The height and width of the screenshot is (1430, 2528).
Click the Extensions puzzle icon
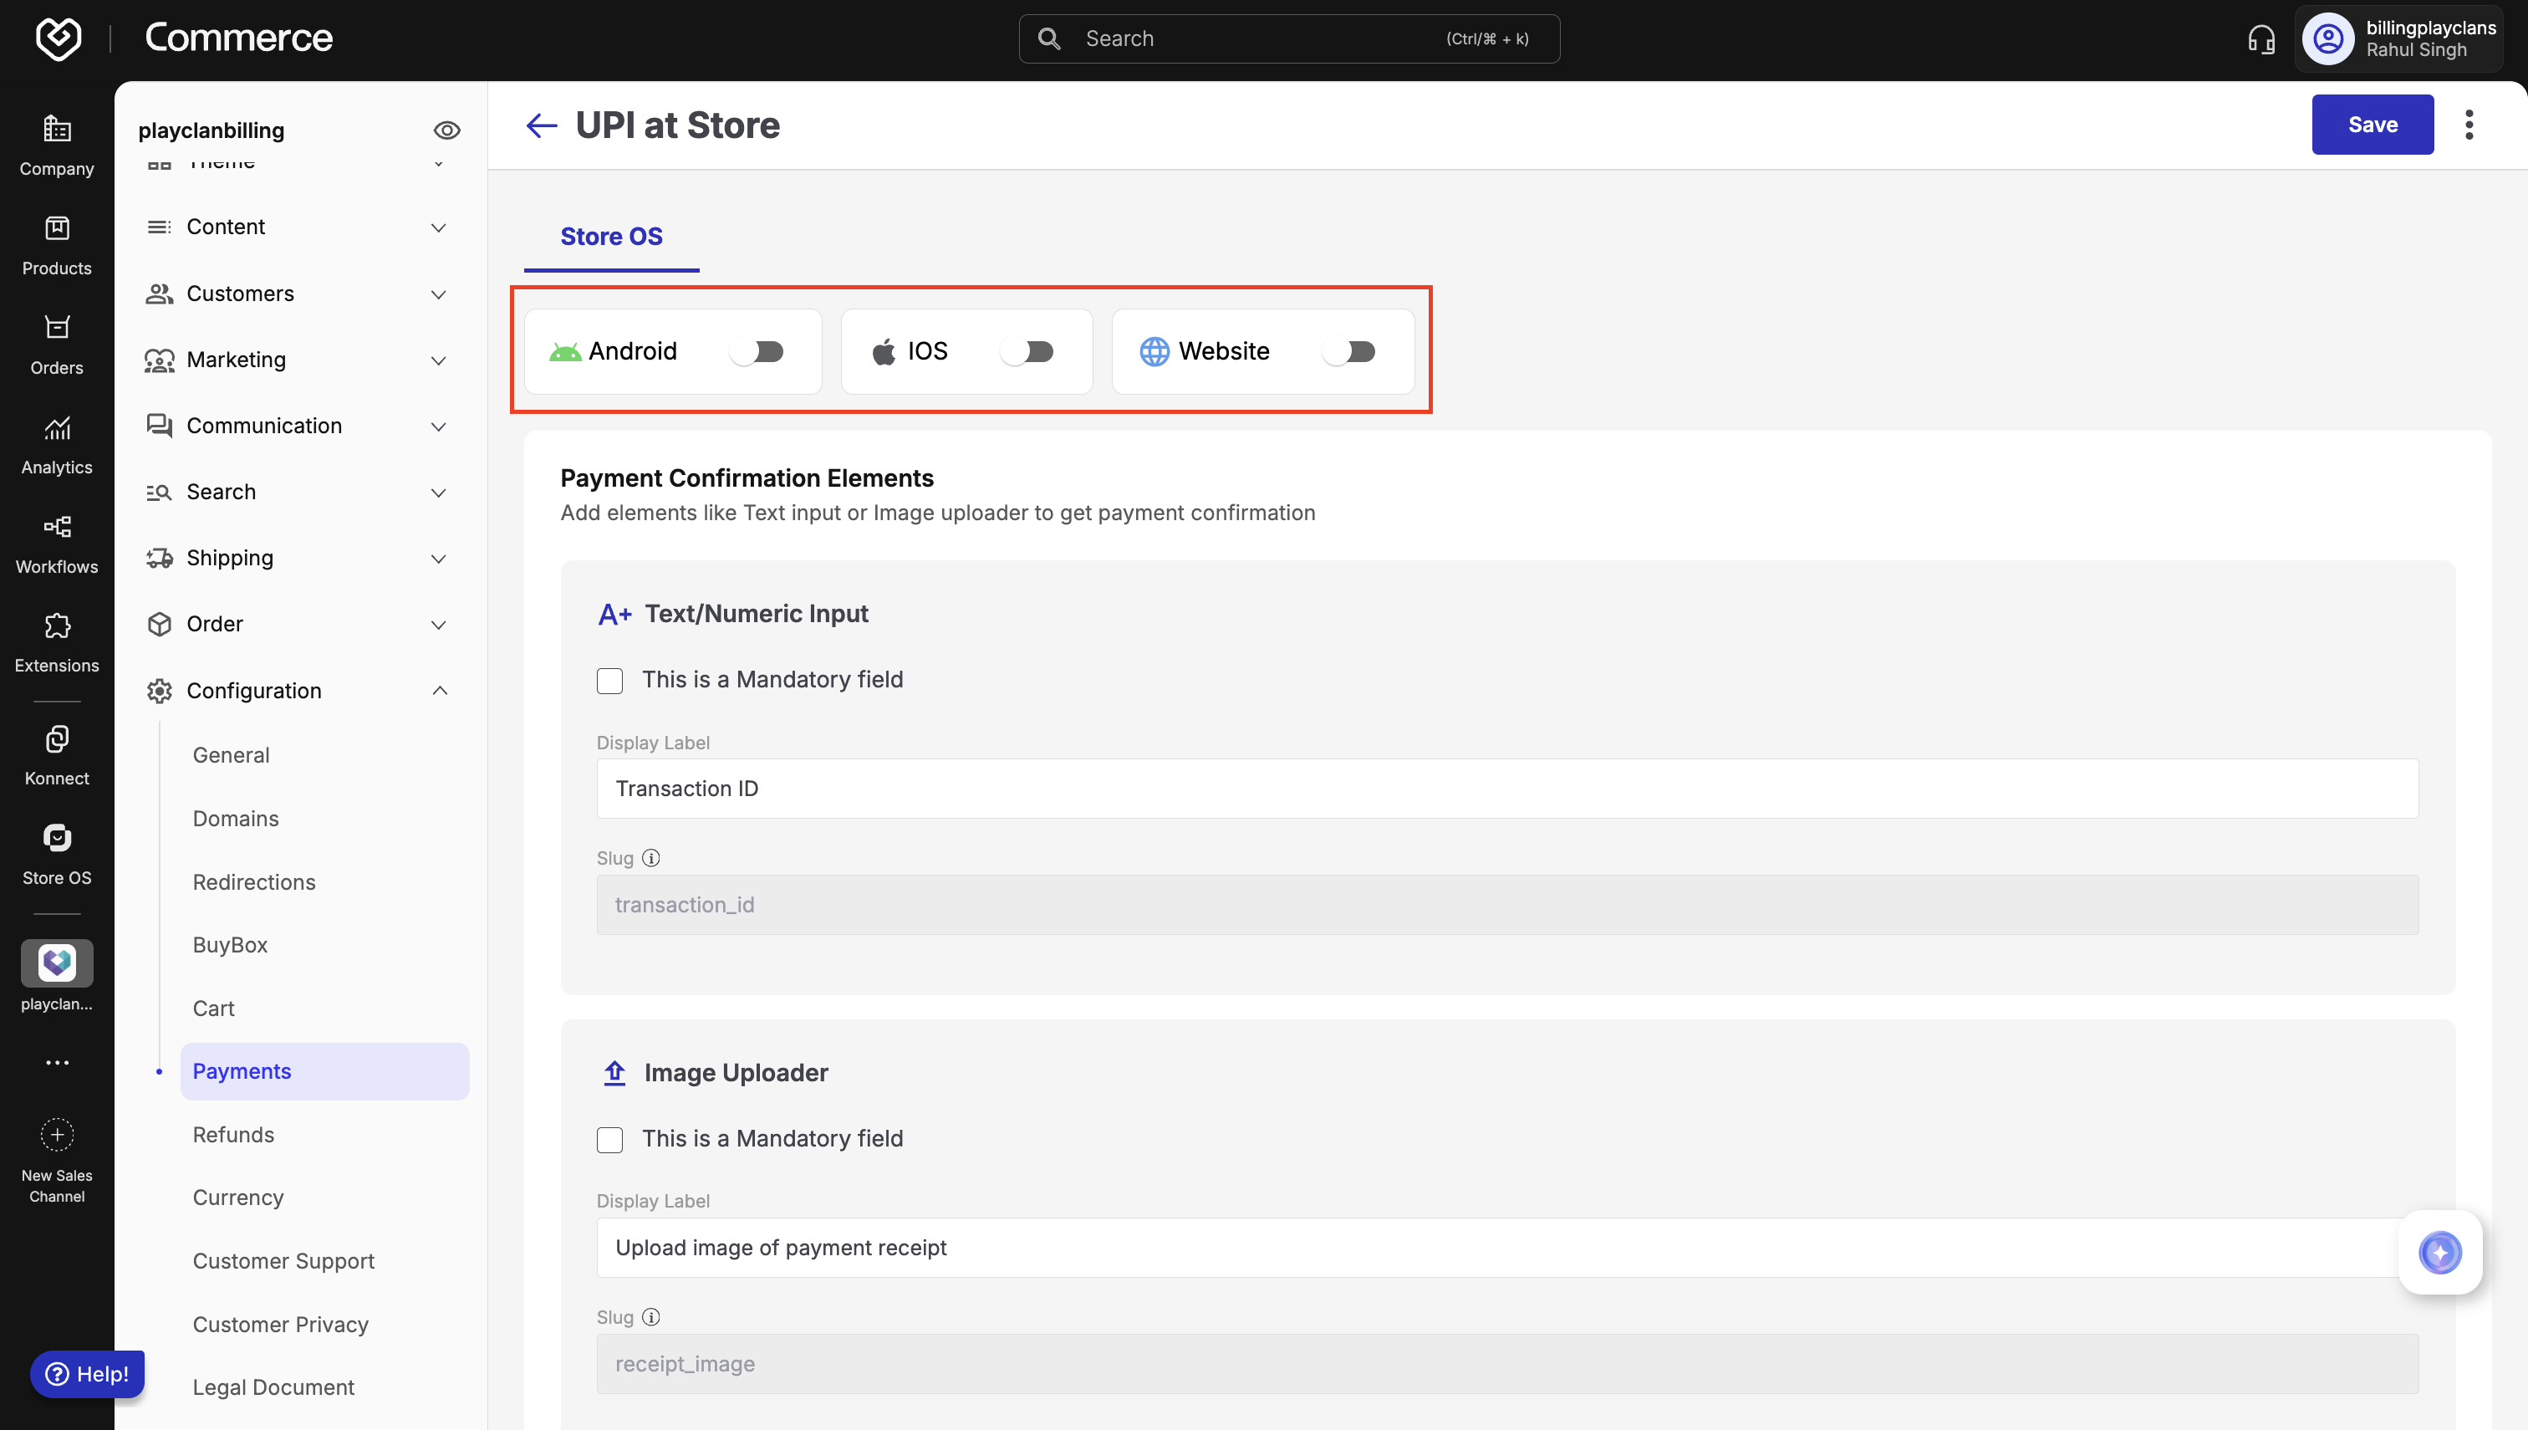[57, 626]
